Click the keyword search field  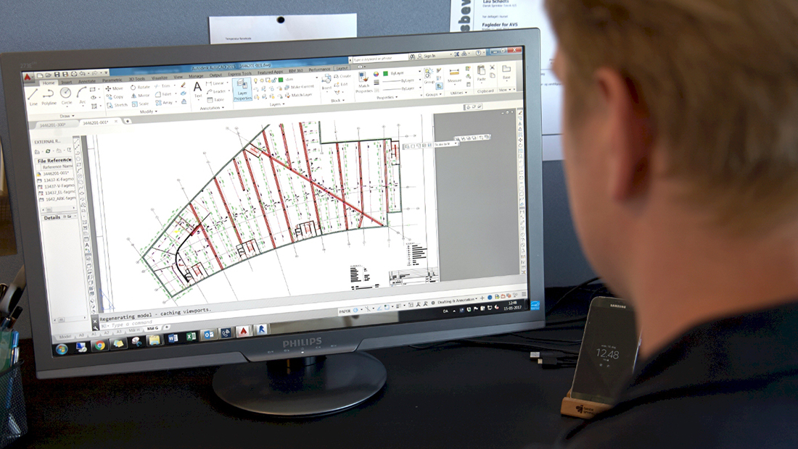(381, 59)
